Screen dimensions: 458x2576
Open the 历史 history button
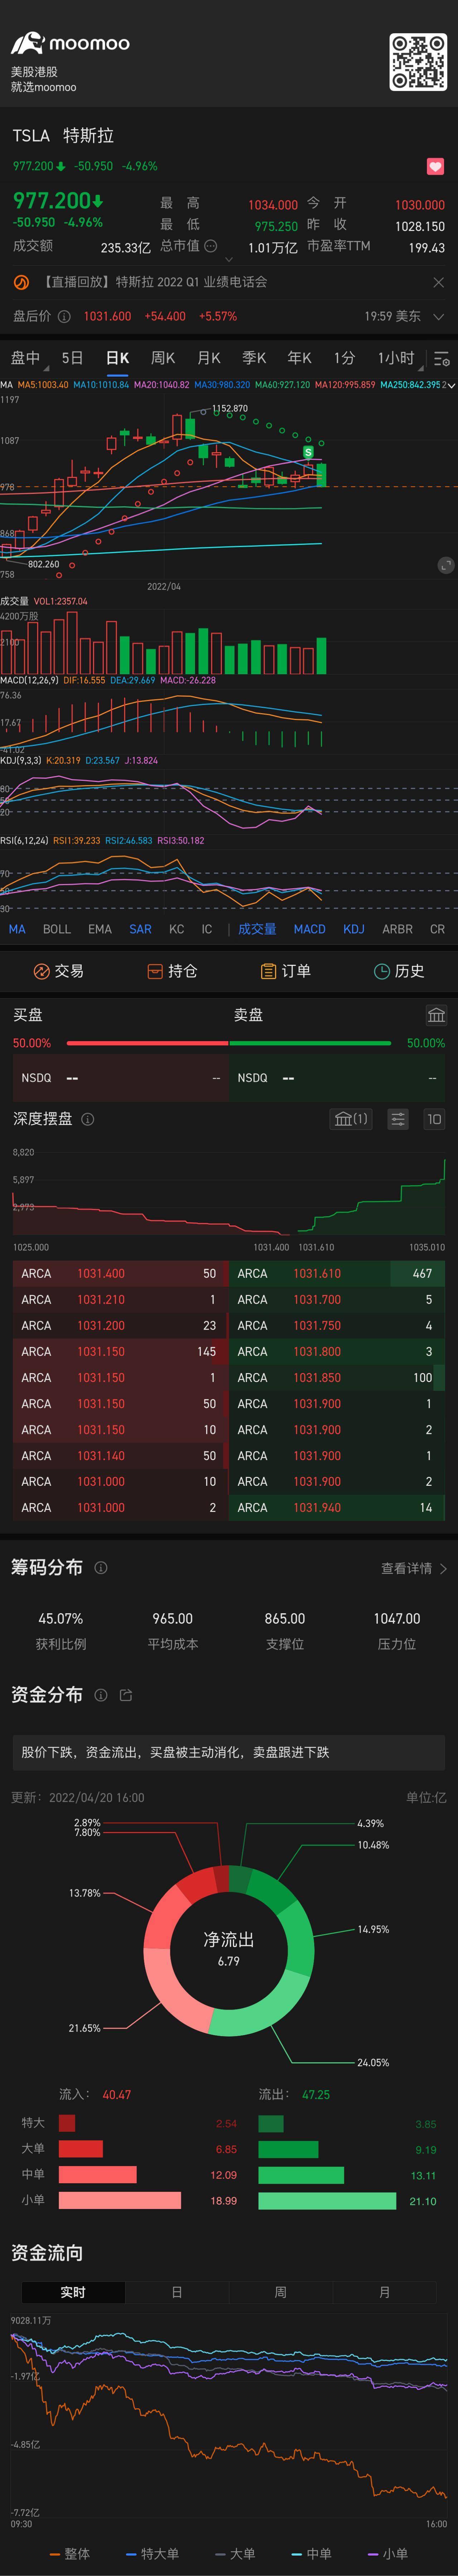pos(399,971)
